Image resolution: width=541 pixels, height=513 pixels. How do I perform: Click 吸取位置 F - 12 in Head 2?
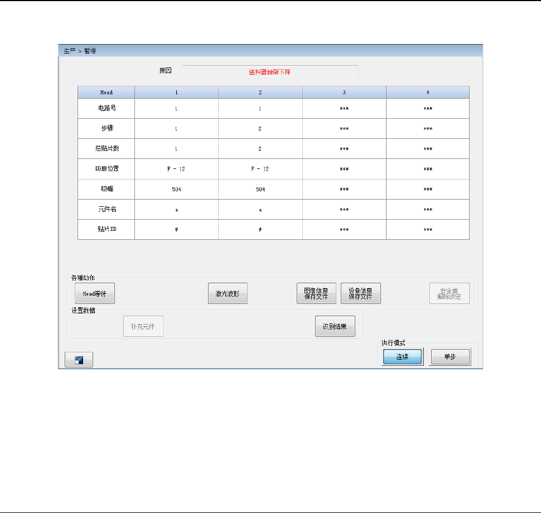coord(260,169)
